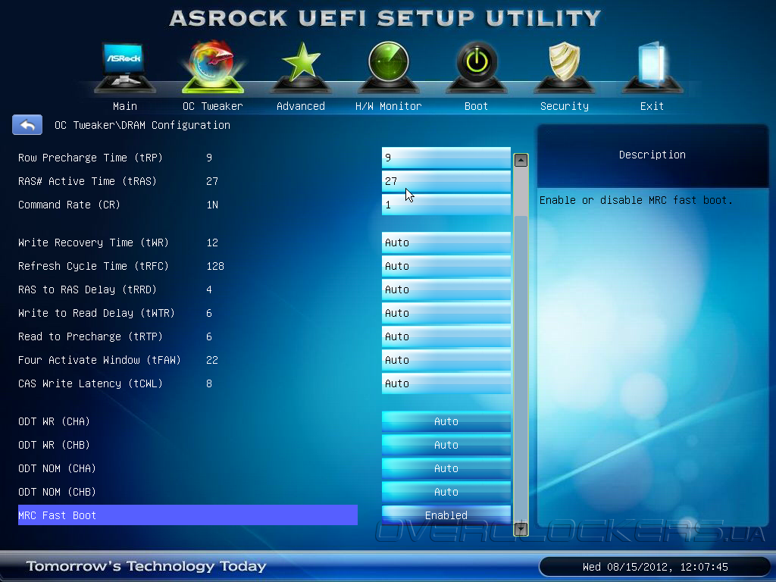776x582 pixels.
Task: Switch to the Security tab label
Action: click(564, 106)
